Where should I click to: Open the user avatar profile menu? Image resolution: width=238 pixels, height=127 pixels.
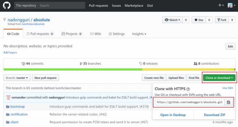point(231,6)
